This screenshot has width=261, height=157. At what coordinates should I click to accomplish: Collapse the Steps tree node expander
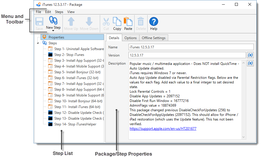38,43
